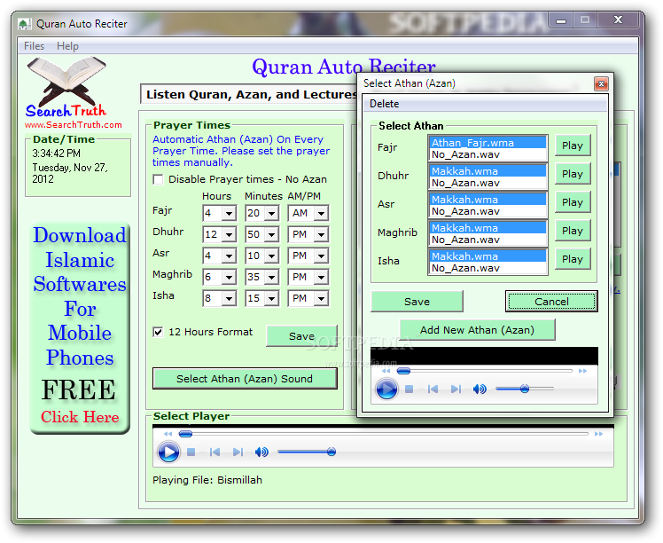Go to next track in Select Player panel
Viewport: 663px width, 543px height.
tap(238, 452)
